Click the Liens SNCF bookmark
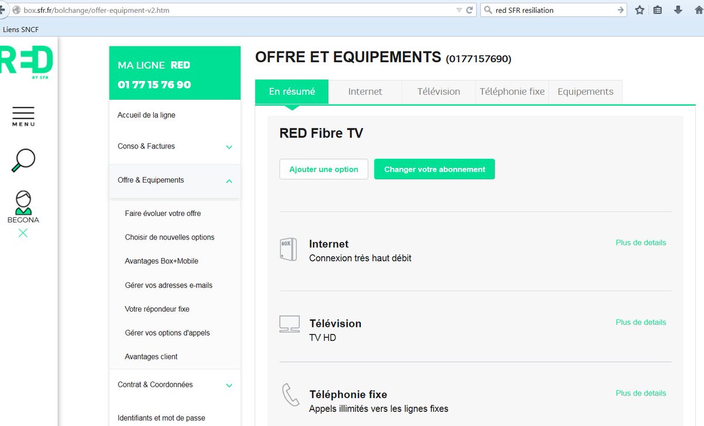The height and width of the screenshot is (426, 704). [21, 29]
